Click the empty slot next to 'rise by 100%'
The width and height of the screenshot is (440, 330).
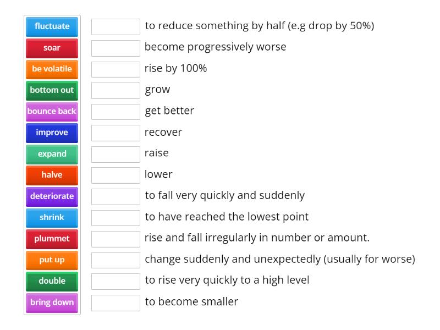[x=116, y=69]
